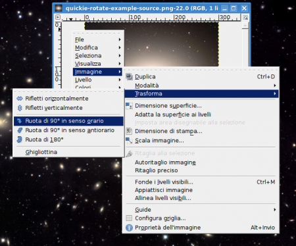This screenshot has height=246, width=296.
Task: Select the Trasforma menu entry
Action: (201, 93)
